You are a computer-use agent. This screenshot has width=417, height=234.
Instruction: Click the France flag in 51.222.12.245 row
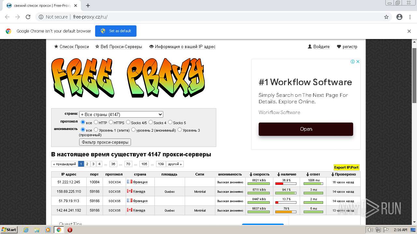click(129, 182)
